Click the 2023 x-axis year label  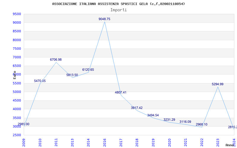pos(218,142)
